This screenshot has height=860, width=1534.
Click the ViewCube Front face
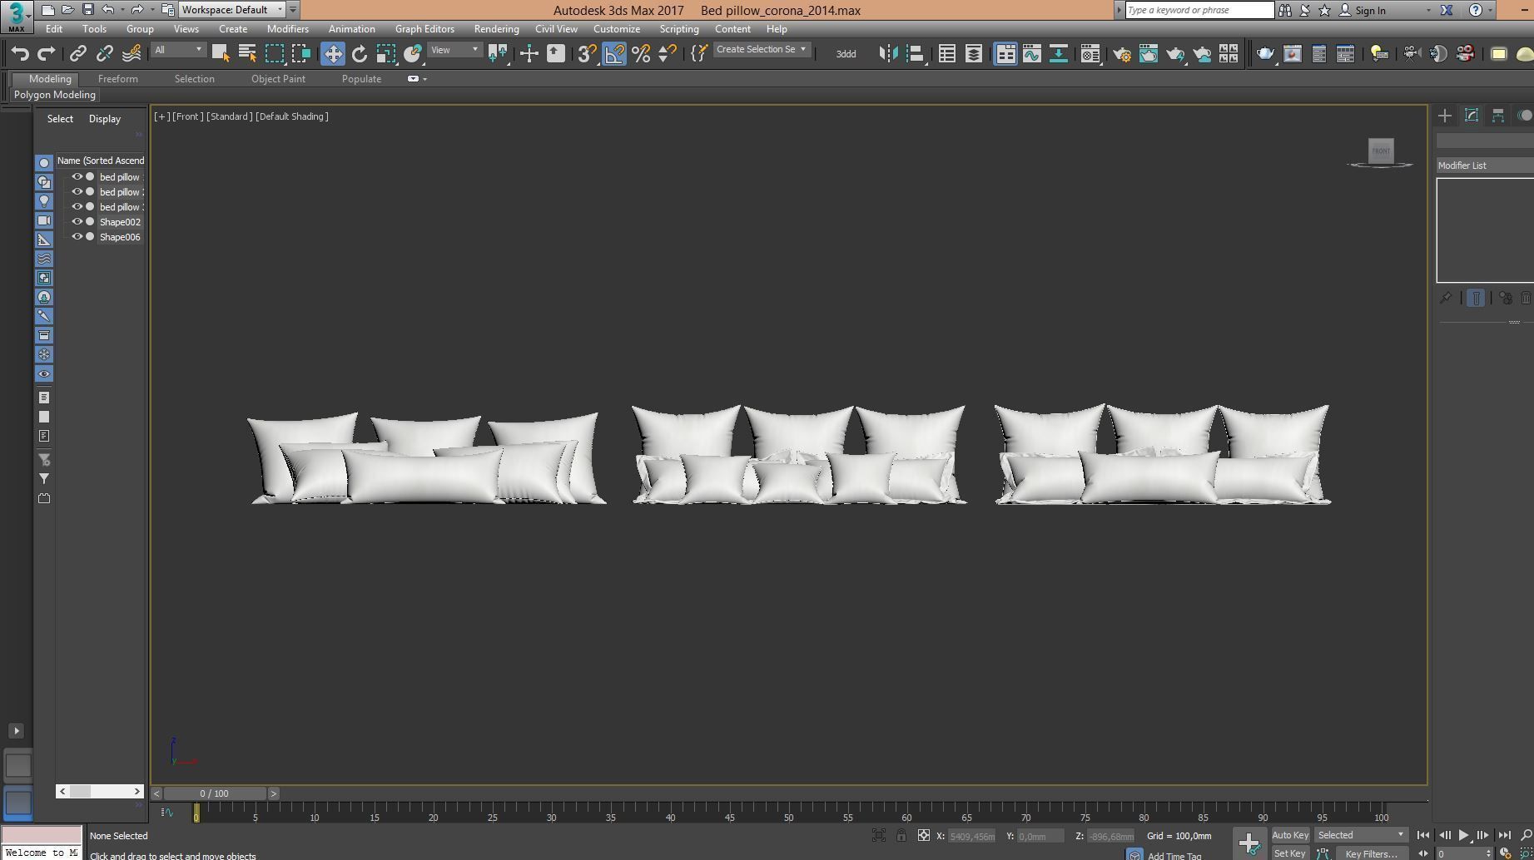1381,151
